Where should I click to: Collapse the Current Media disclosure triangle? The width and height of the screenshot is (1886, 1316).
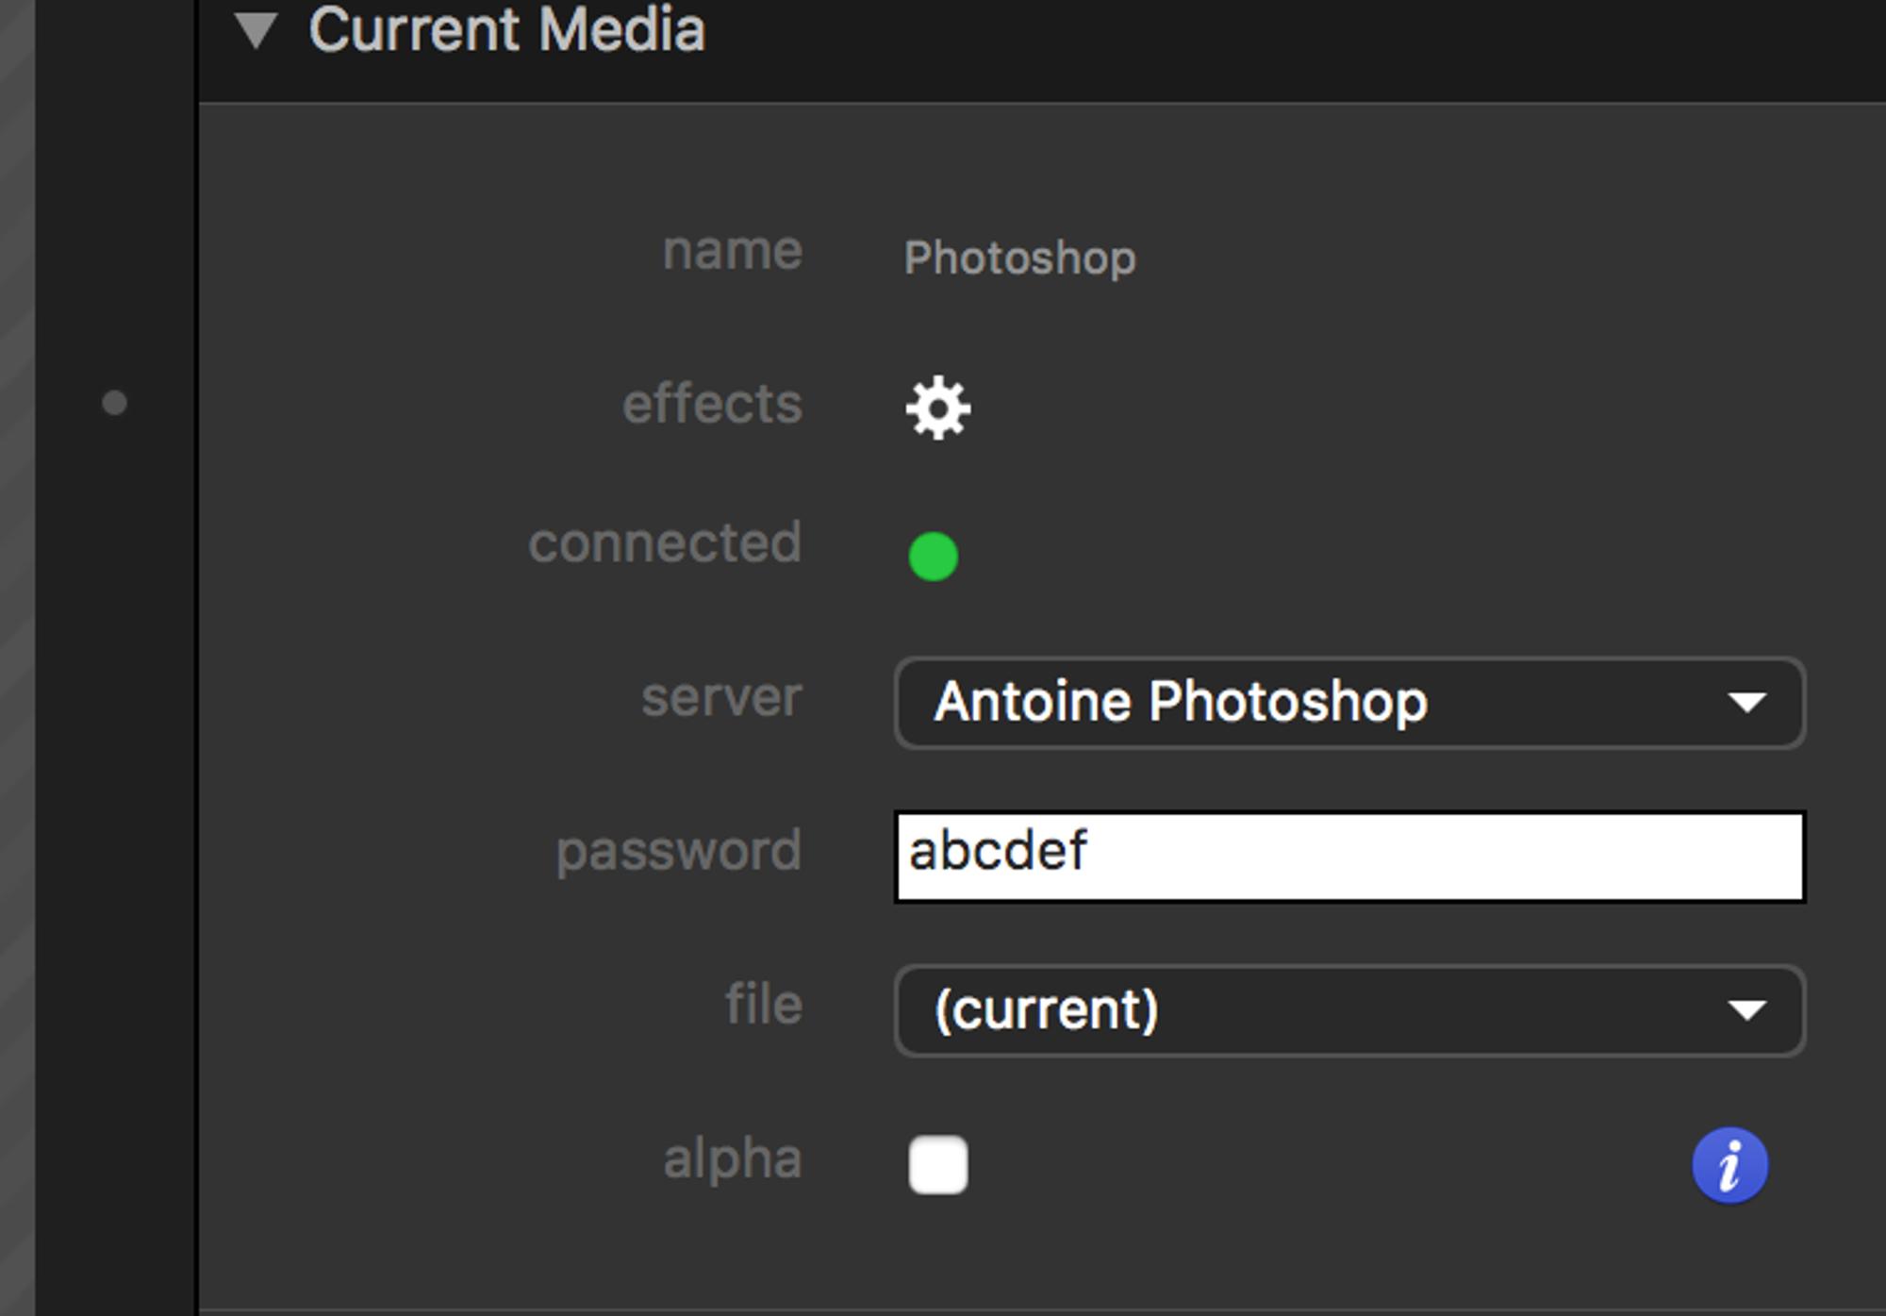click(x=256, y=30)
